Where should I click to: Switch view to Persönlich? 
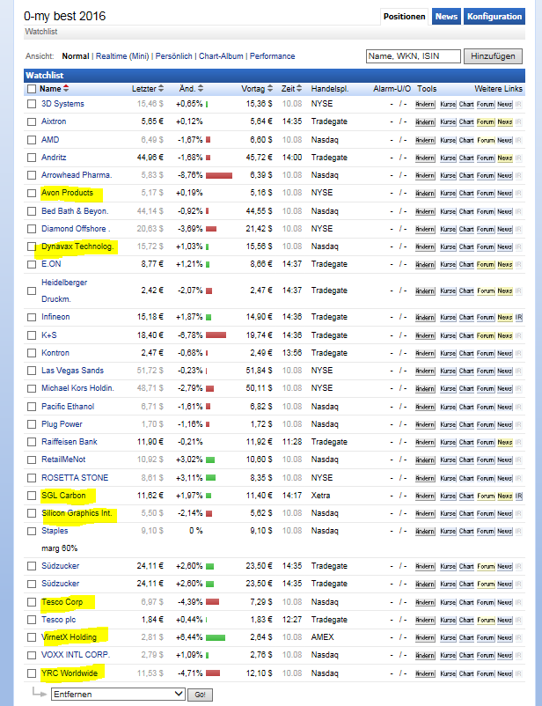(x=173, y=56)
